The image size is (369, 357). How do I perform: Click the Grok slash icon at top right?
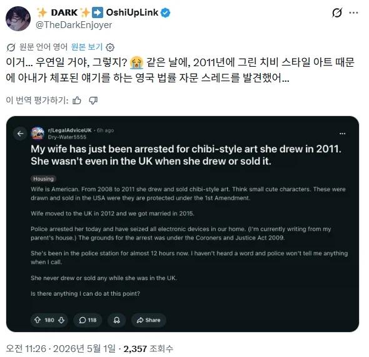pyautogui.click(x=337, y=12)
